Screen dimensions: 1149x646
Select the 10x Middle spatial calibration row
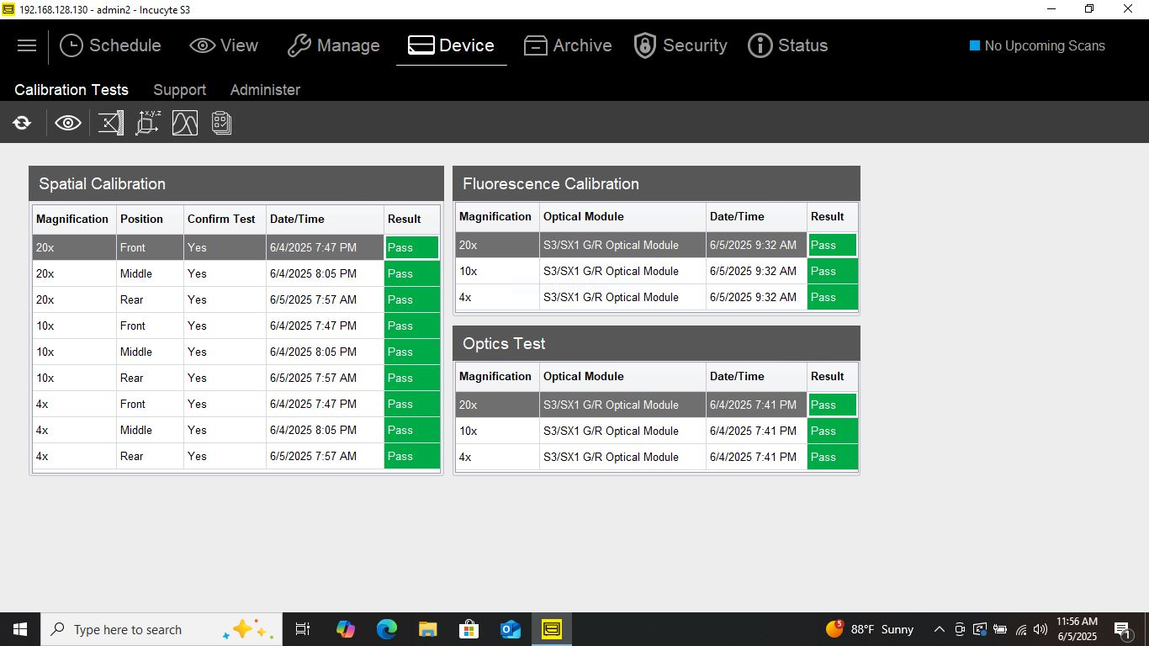click(x=236, y=352)
